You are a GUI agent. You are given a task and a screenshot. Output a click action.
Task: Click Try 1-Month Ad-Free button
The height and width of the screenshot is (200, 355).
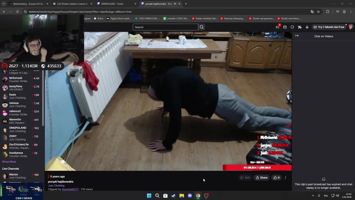pos(329,27)
